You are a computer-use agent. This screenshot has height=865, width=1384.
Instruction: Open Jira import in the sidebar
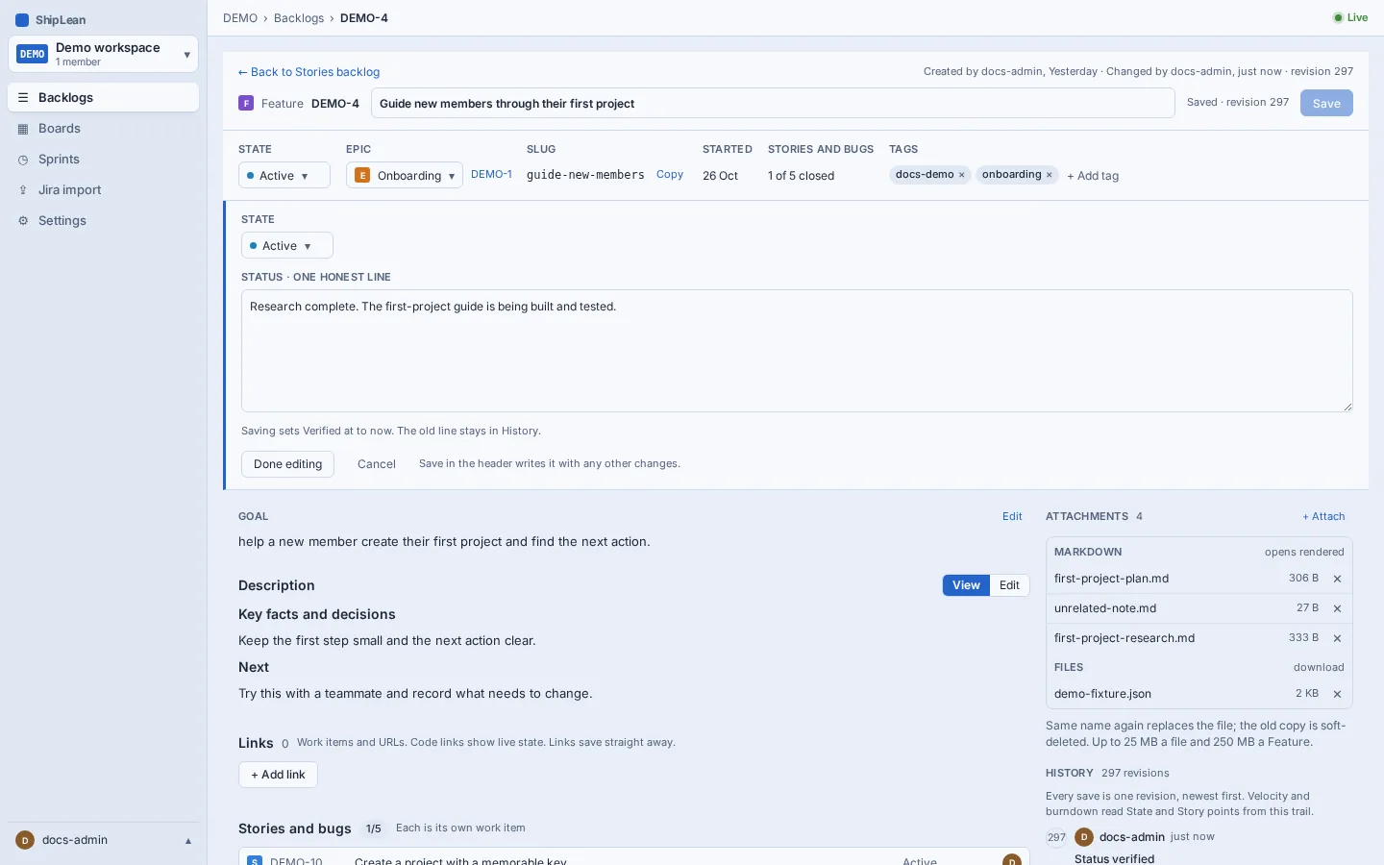pyautogui.click(x=103, y=189)
